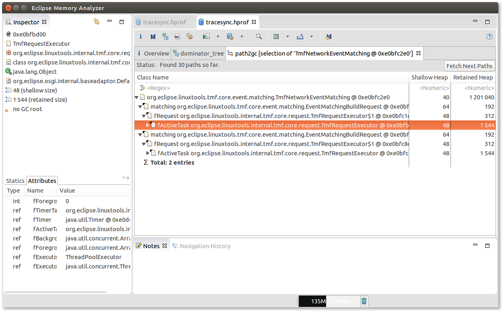The height and width of the screenshot is (311, 502).
Task: Click the Shallow Heap Numeric filter field
Action: pos(430,88)
